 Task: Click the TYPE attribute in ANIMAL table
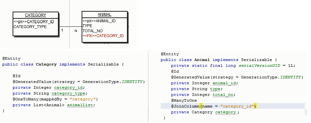pyautogui.click(x=87, y=26)
